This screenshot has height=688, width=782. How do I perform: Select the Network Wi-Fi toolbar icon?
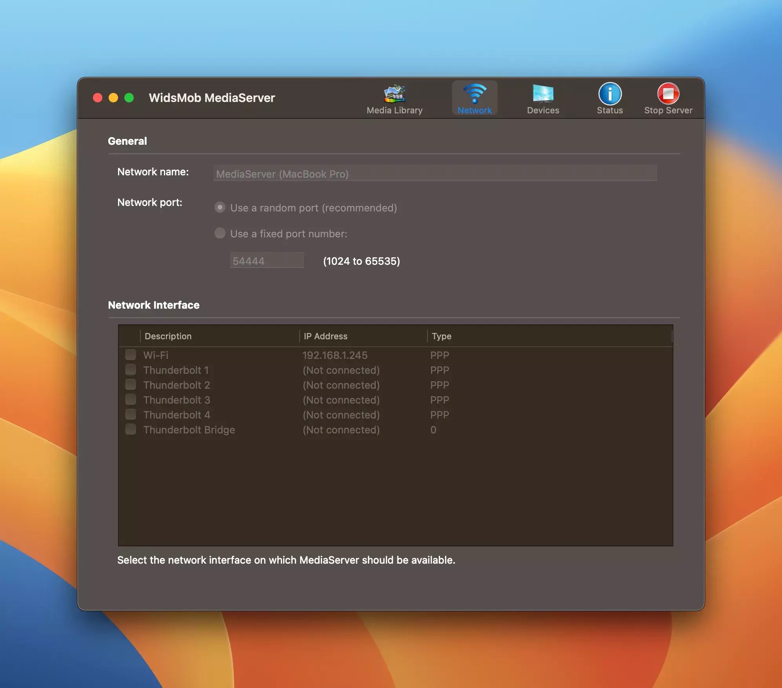(475, 95)
